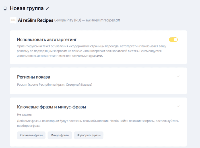Click the Google Play (RU) — ew.aireslimrecipes.dff text
Screen dimensions: 200x148
coord(87,20)
